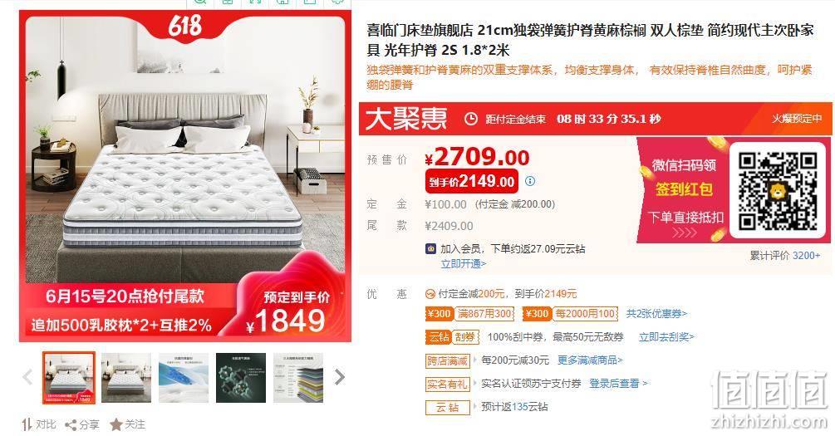Click the 关注 star favorite icon
The height and width of the screenshot is (436, 835).
[x=115, y=424]
